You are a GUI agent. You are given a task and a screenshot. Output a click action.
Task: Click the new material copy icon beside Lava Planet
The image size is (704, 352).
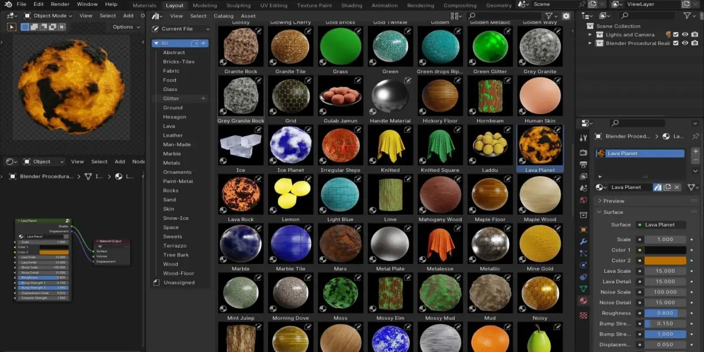click(668, 187)
